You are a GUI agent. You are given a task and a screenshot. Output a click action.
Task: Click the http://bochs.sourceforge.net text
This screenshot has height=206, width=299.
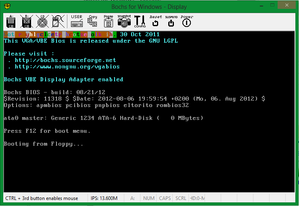[x=65, y=60]
